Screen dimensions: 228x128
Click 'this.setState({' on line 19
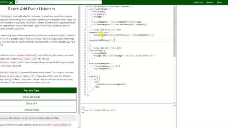(99, 53)
